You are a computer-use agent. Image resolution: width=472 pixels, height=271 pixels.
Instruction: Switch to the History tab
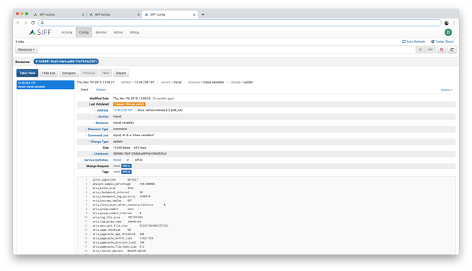coord(101,90)
